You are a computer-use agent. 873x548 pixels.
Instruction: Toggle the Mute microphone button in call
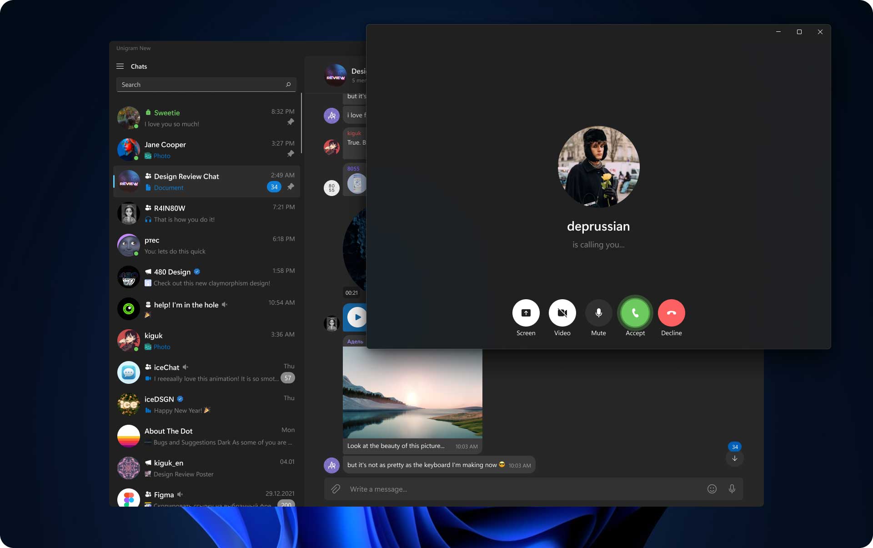[598, 313]
